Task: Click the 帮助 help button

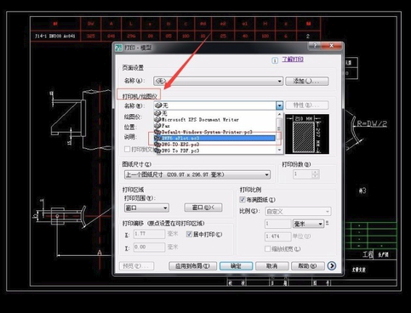Action: [x=308, y=266]
